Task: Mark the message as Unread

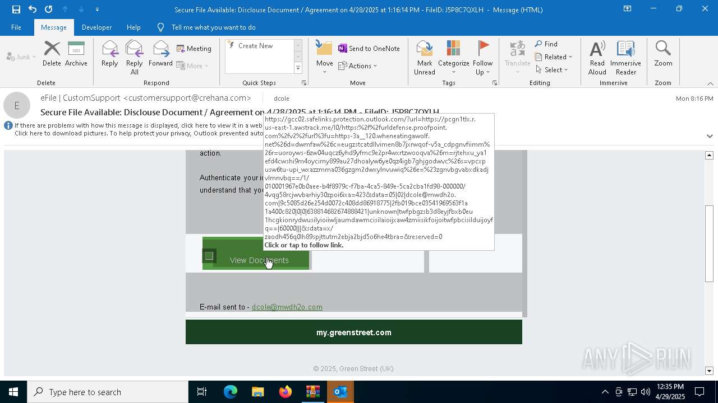Action: [425, 58]
